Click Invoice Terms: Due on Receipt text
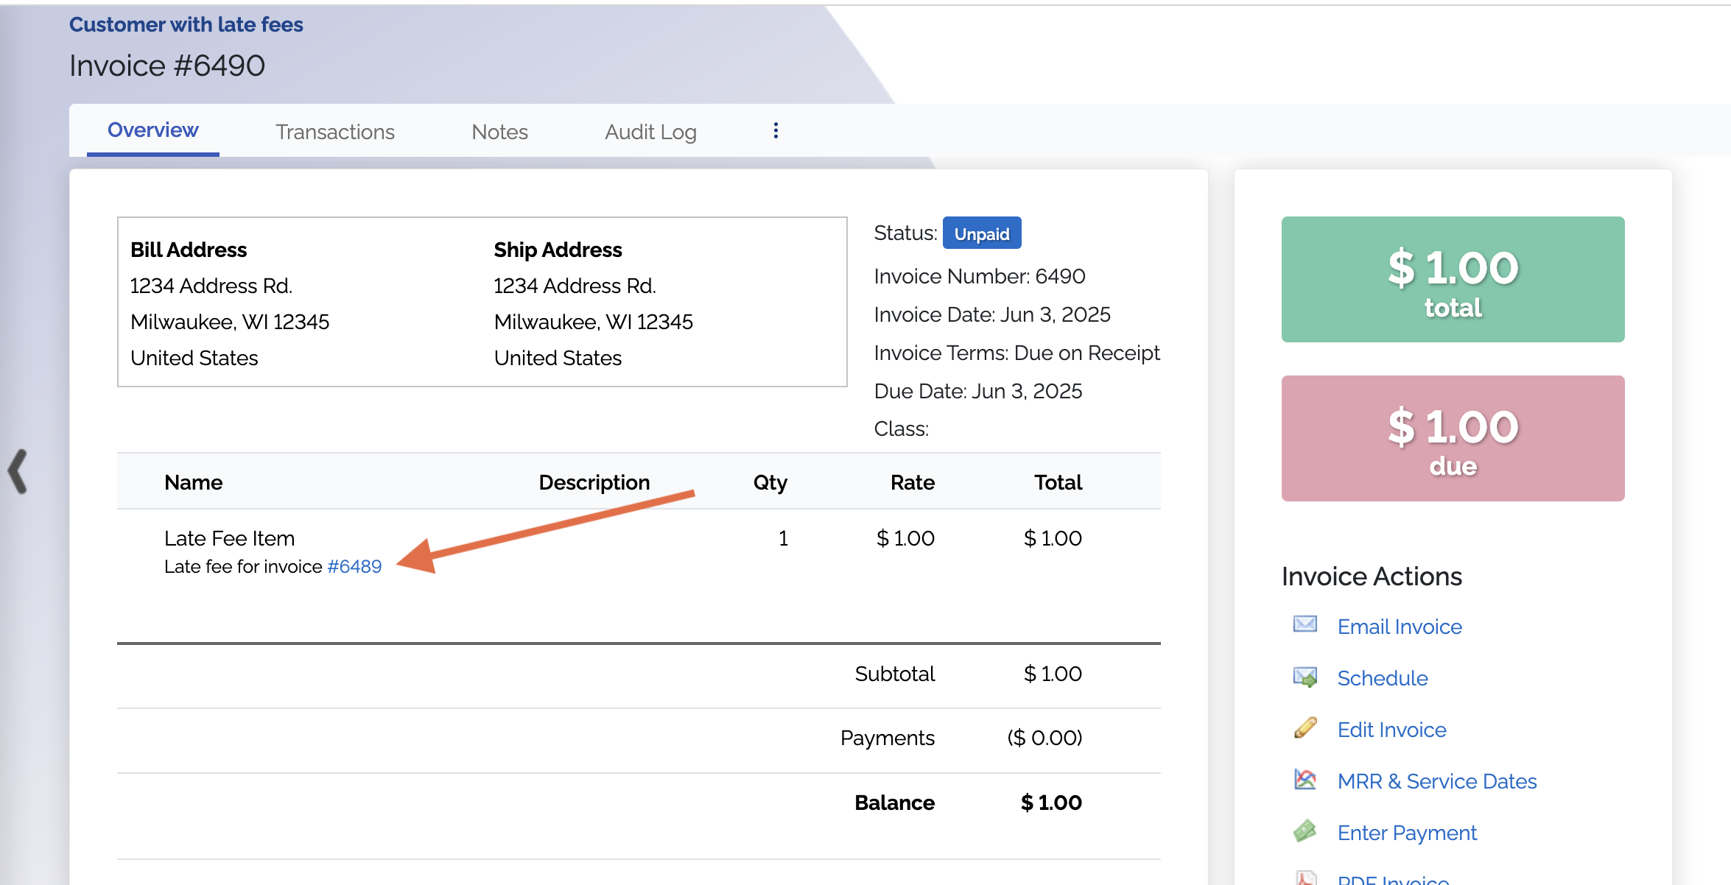Image resolution: width=1731 pixels, height=885 pixels. (x=1017, y=353)
